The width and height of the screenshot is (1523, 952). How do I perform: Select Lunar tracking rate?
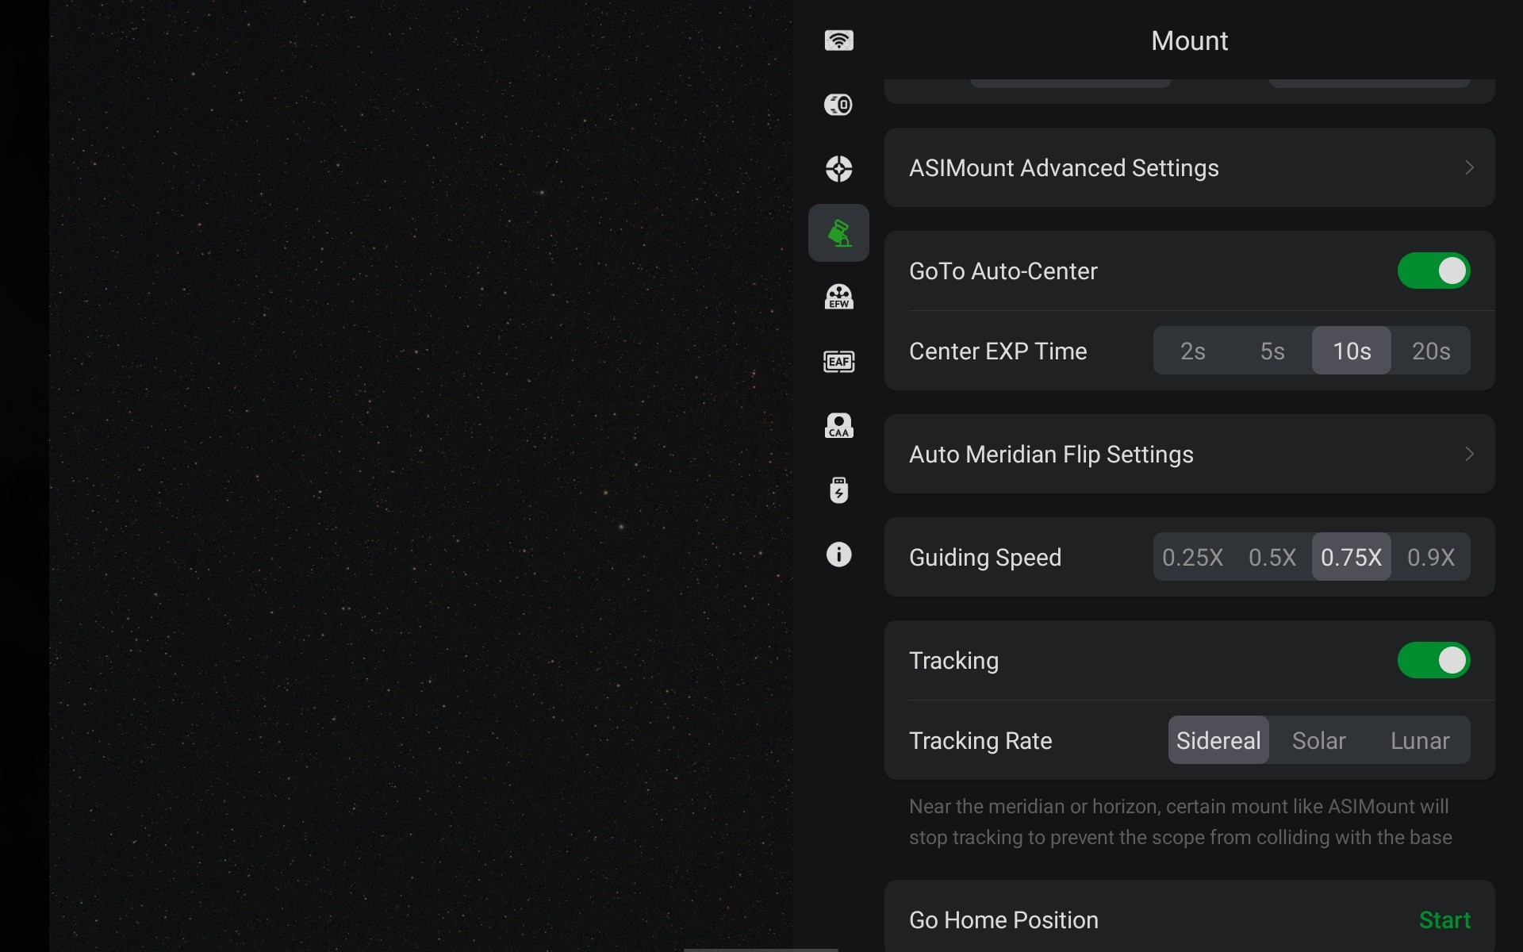[x=1420, y=740]
